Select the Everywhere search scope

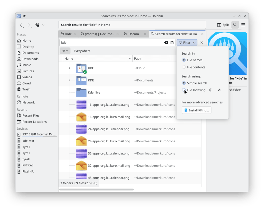click(82, 51)
